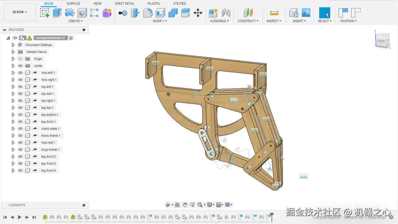
Task: Click the Measure ruler icon
Action: coord(274,13)
